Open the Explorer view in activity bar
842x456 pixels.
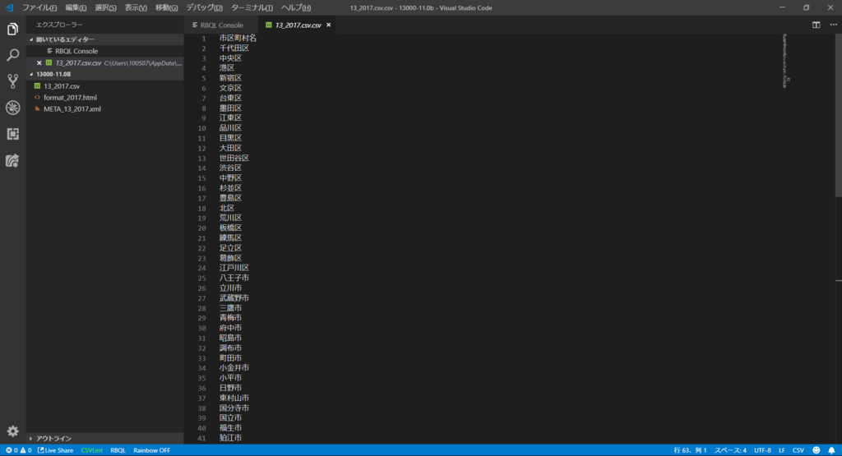(13, 29)
